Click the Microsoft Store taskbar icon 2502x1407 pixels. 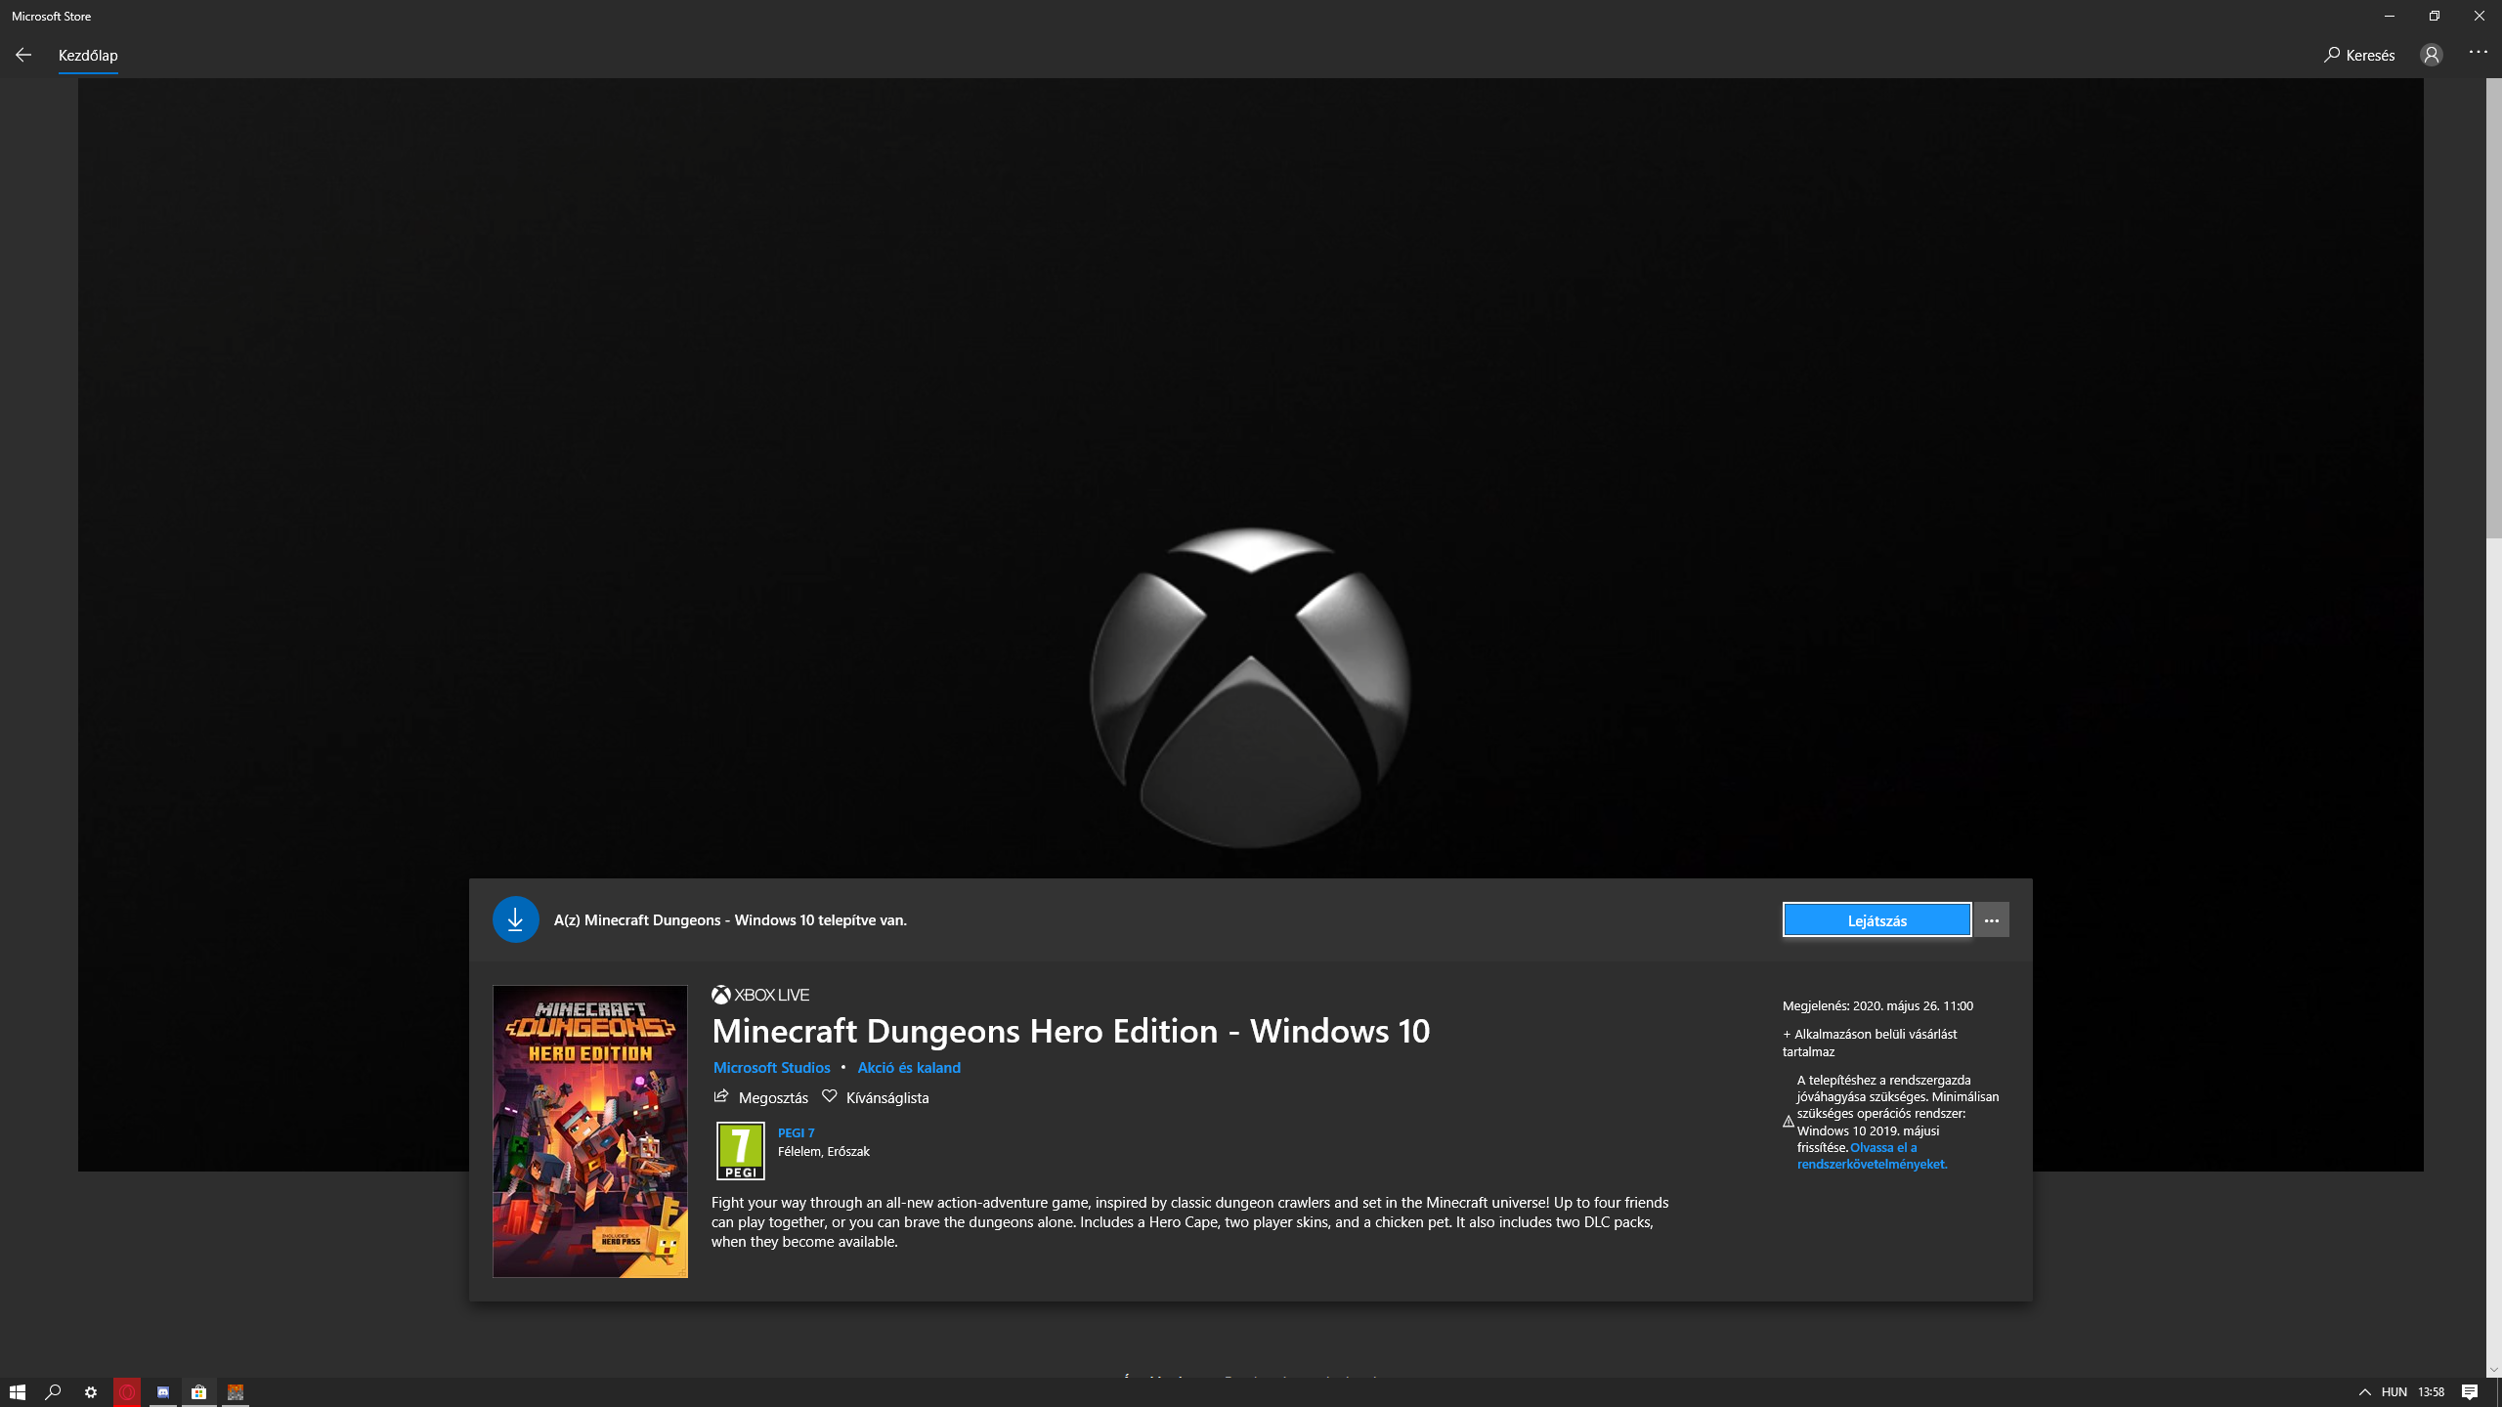(x=199, y=1392)
